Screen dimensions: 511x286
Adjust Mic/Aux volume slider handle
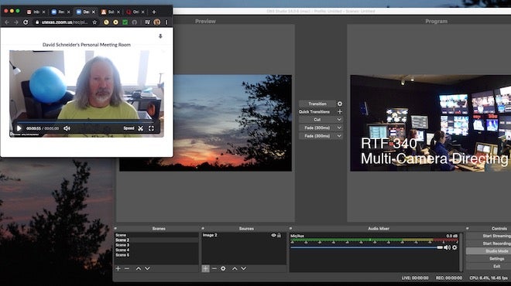click(x=440, y=247)
